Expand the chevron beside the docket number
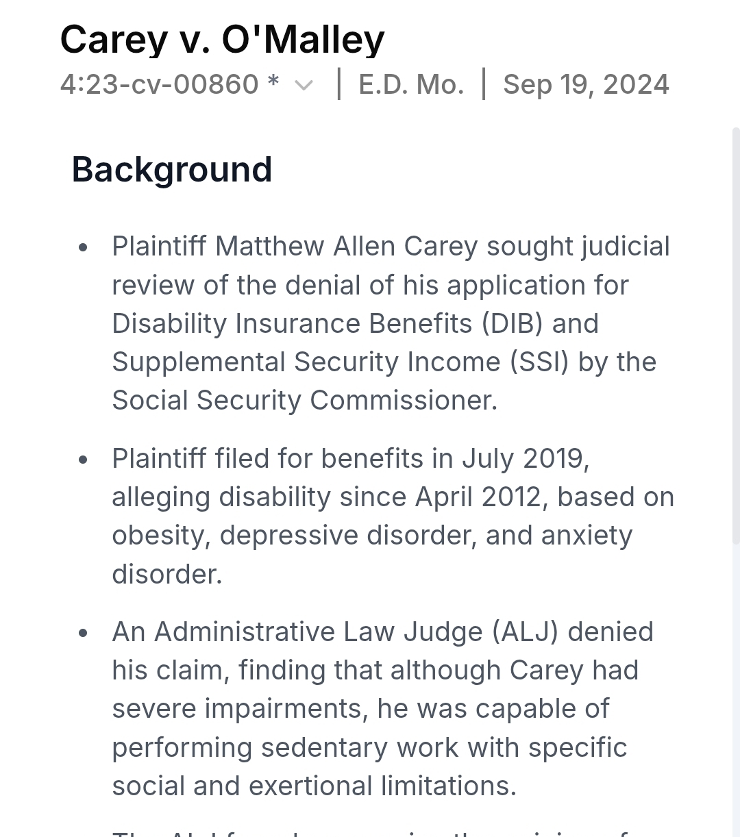Image resolution: width=740 pixels, height=837 pixels. click(x=304, y=86)
